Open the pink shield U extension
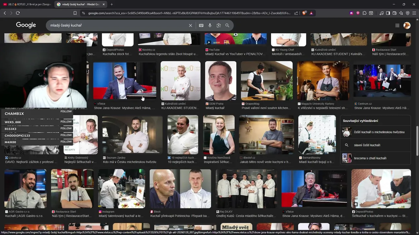 point(358,13)
